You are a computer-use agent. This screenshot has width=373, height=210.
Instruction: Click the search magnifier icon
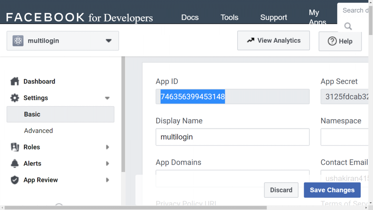click(x=348, y=26)
